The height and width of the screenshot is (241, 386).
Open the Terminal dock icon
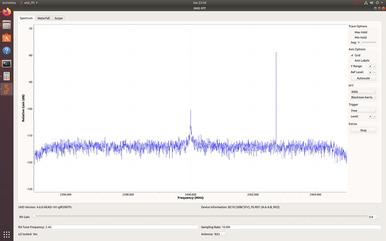(7, 63)
